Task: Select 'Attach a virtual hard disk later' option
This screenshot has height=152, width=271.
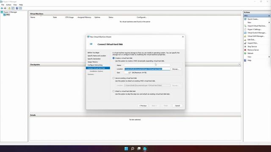Action: pos(113,91)
